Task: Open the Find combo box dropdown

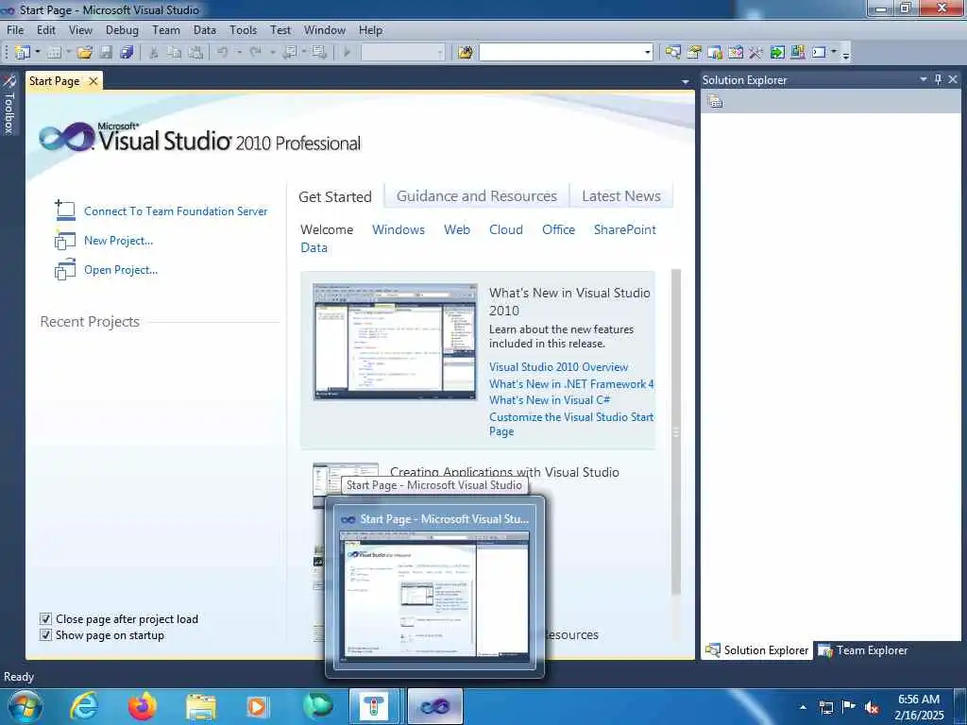Action: 647,53
